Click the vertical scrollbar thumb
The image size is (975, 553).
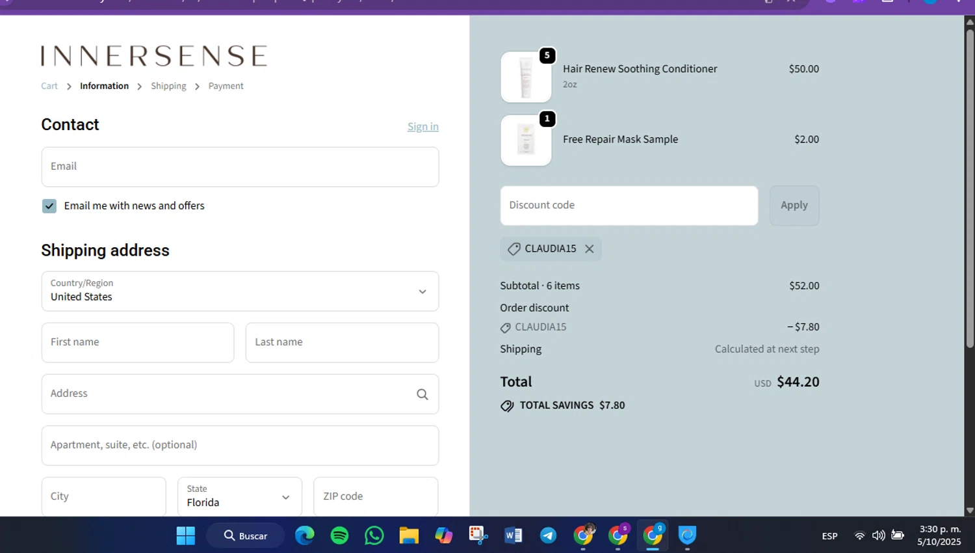[970, 189]
